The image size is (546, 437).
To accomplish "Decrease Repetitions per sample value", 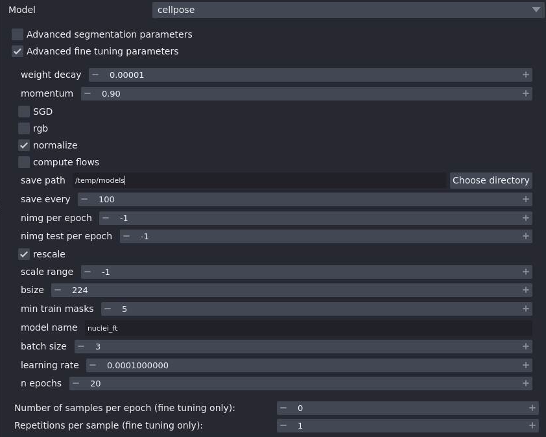I will pyautogui.click(x=283, y=425).
